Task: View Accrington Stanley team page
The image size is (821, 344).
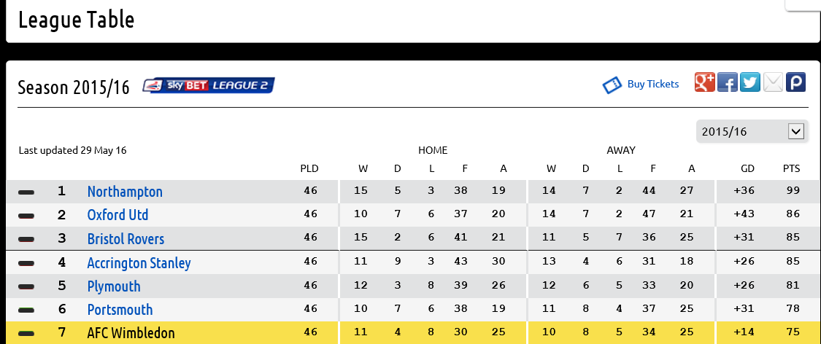Action: (139, 263)
